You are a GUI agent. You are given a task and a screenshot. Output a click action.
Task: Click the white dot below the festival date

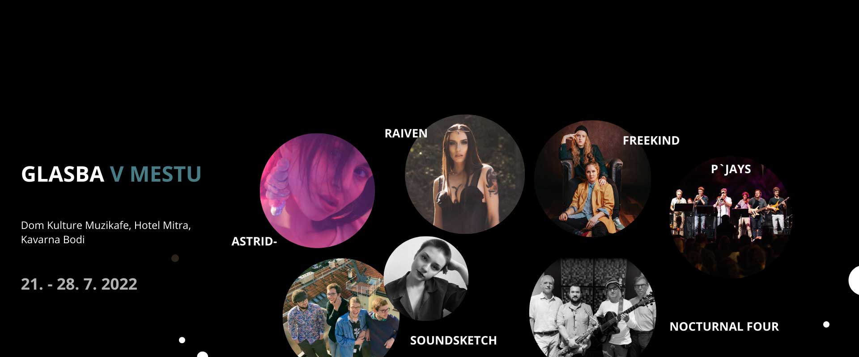click(x=182, y=340)
